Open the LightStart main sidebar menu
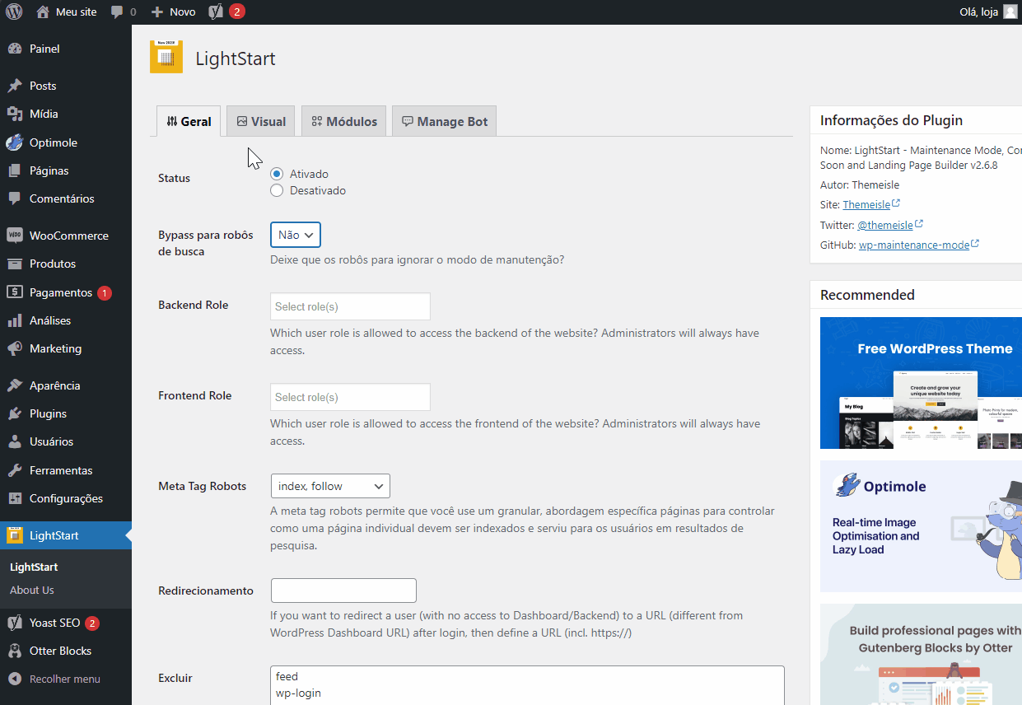The width and height of the screenshot is (1022, 705). point(66,535)
